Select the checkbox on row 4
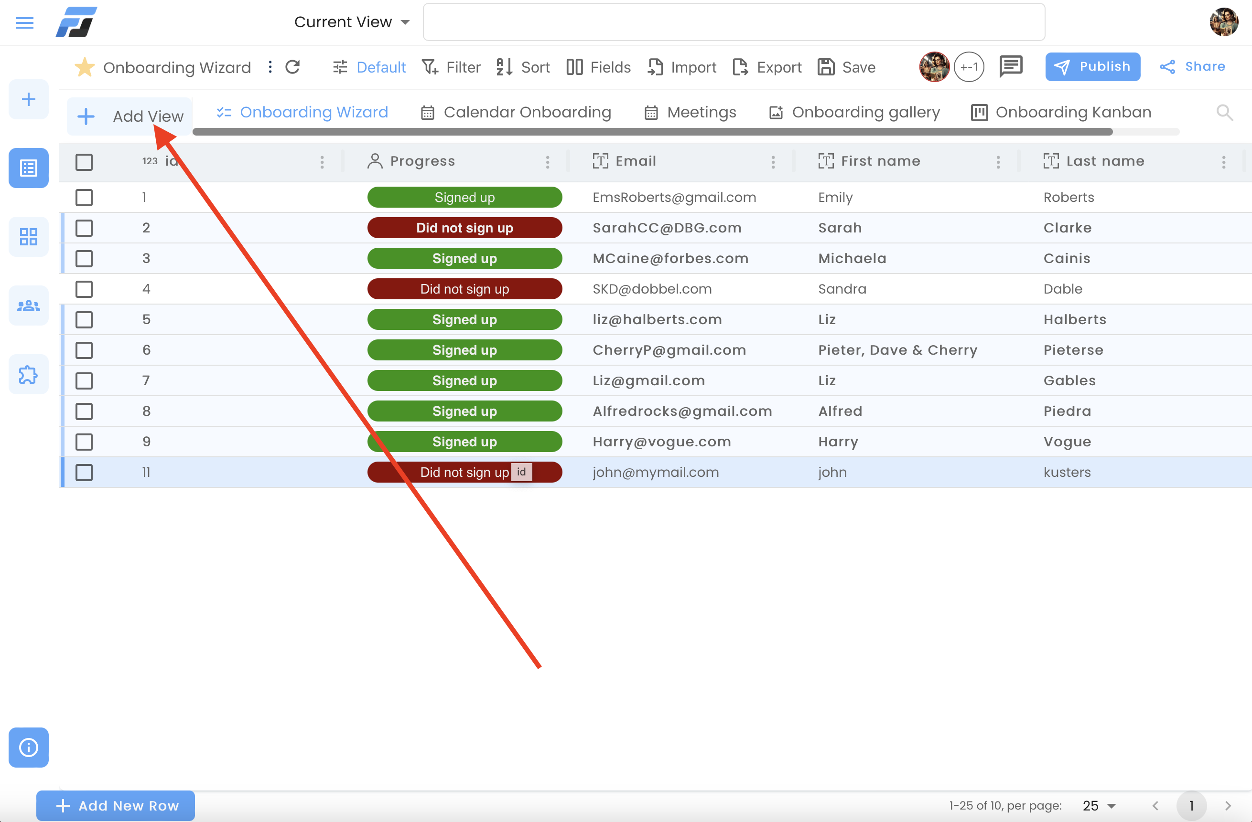1252x822 pixels. coord(84,288)
